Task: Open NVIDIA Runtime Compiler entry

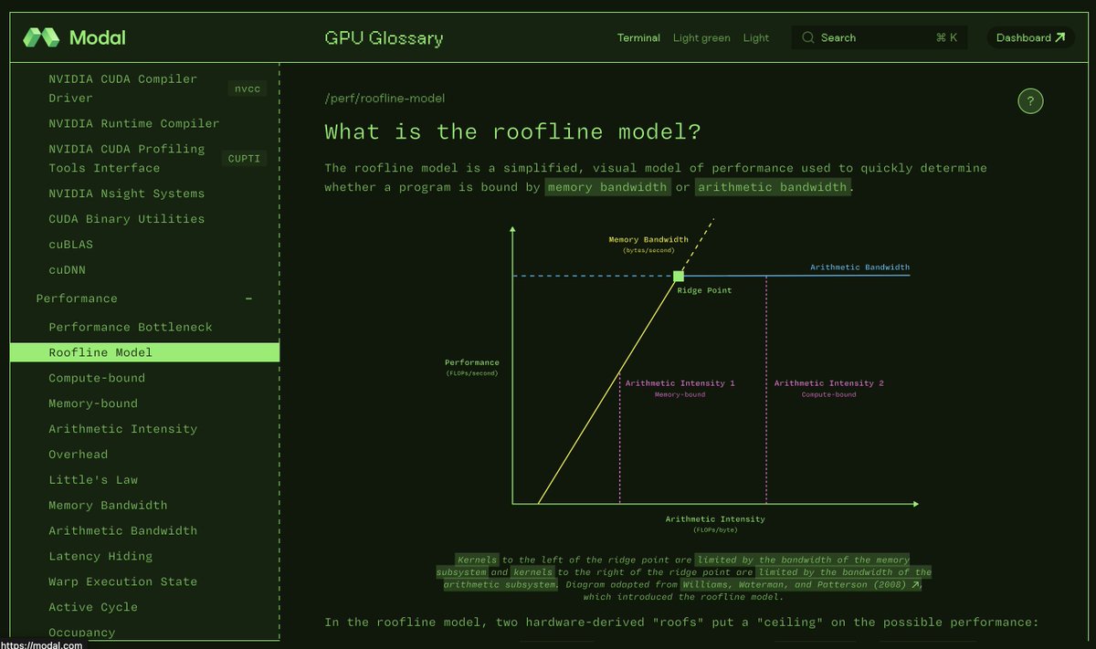Action: [x=134, y=123]
